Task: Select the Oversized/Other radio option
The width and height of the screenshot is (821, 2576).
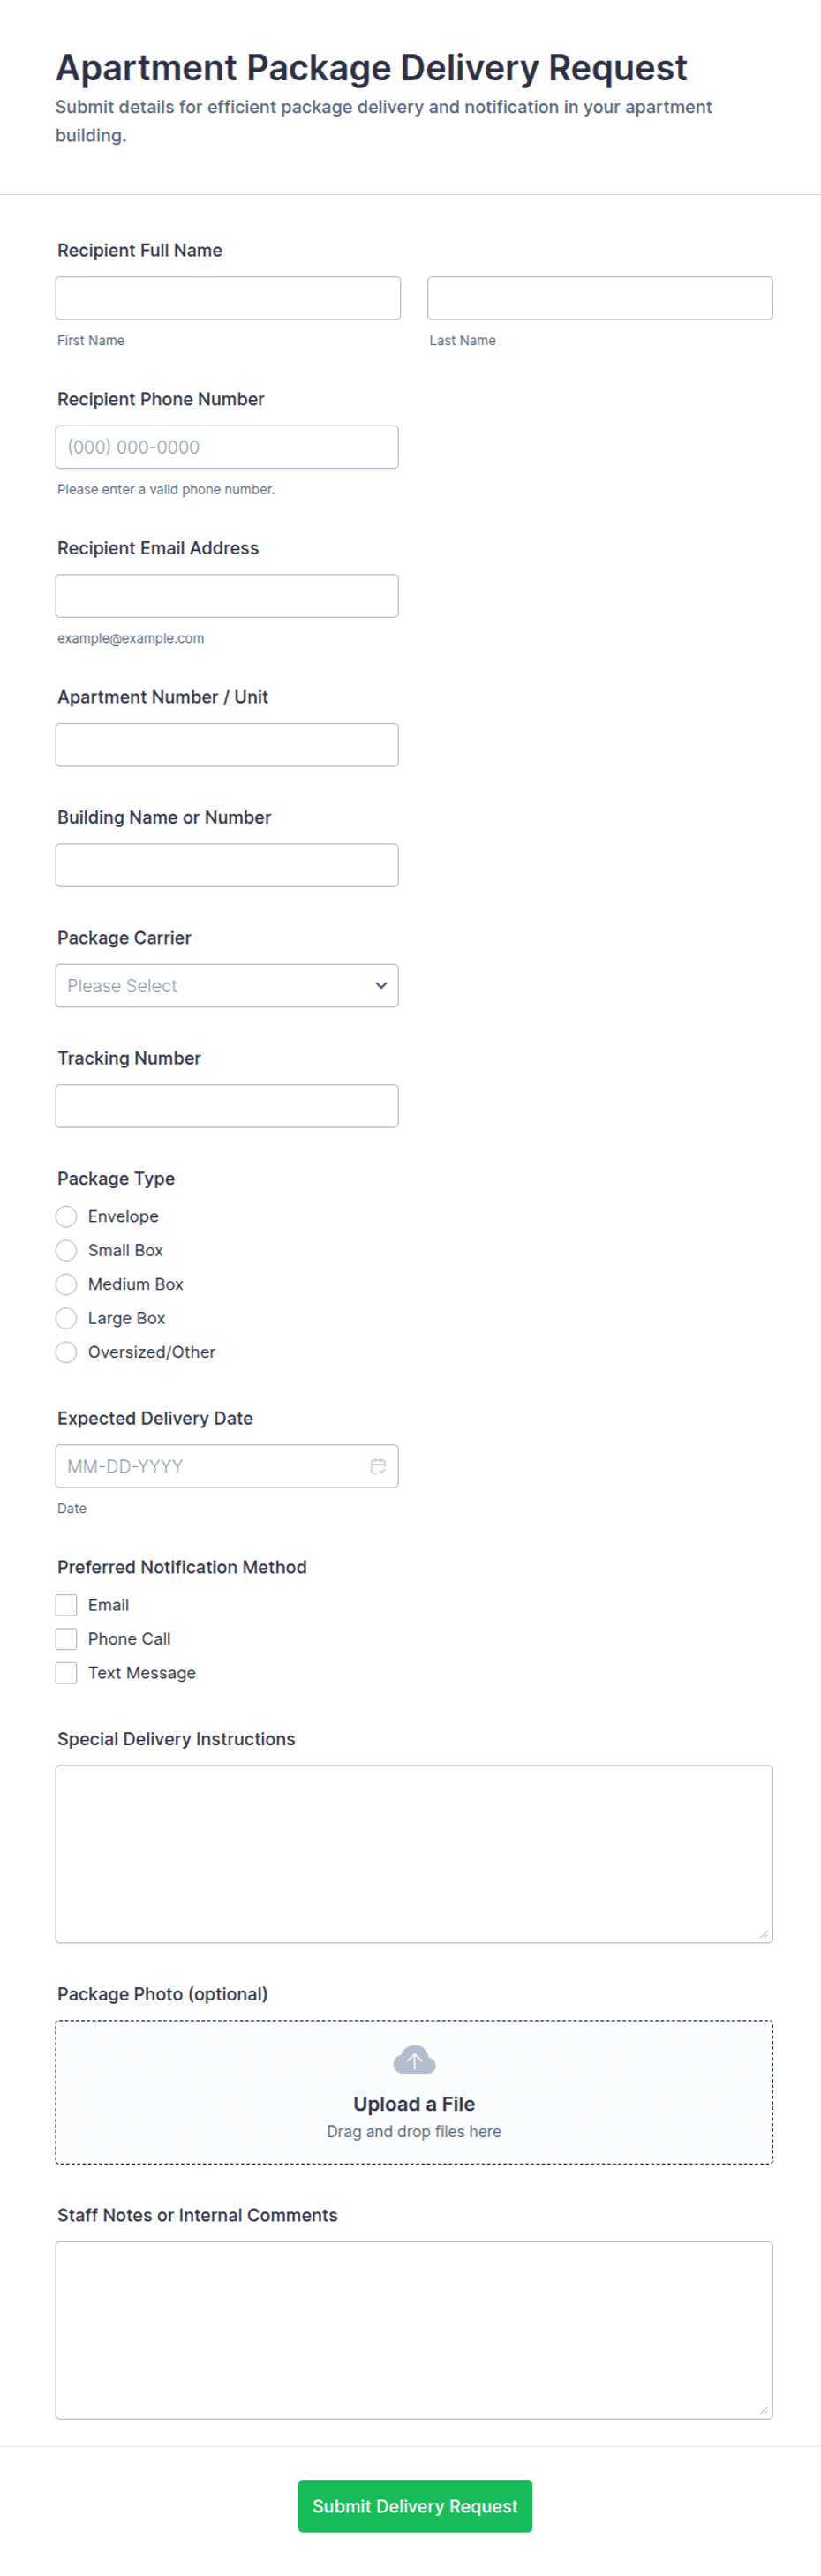Action: pos(67,1352)
